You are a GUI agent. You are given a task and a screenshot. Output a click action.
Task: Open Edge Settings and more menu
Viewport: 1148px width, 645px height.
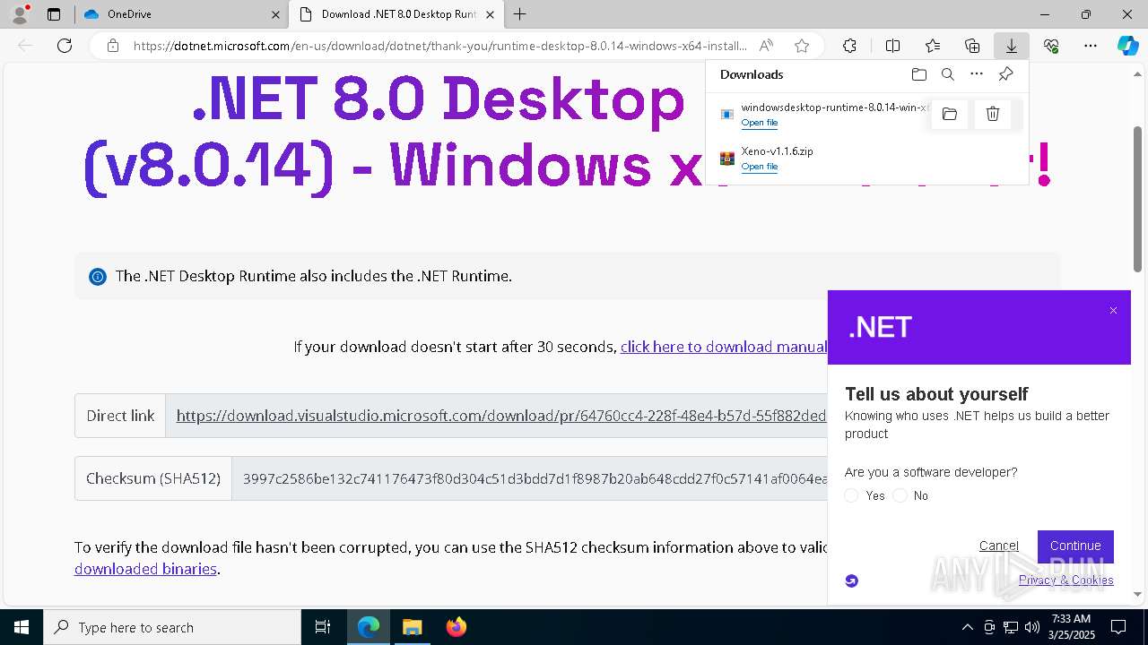pos(1091,46)
